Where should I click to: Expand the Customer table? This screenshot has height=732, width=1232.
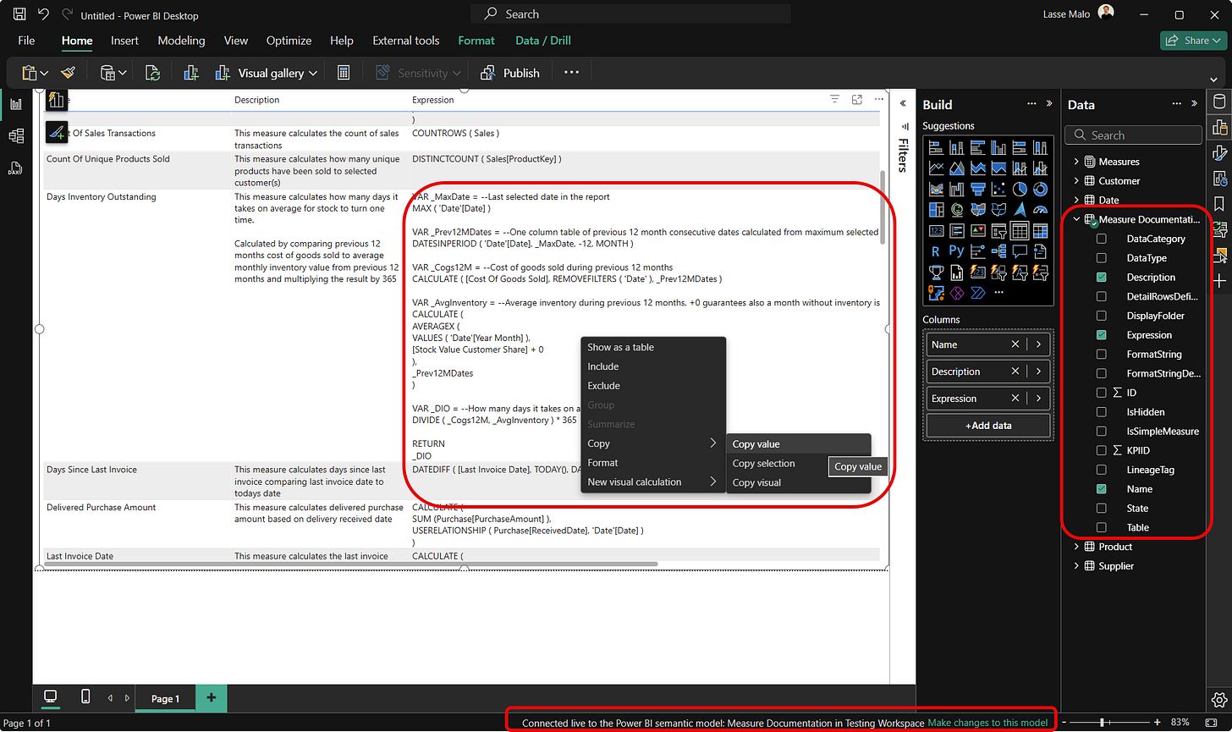click(1076, 181)
